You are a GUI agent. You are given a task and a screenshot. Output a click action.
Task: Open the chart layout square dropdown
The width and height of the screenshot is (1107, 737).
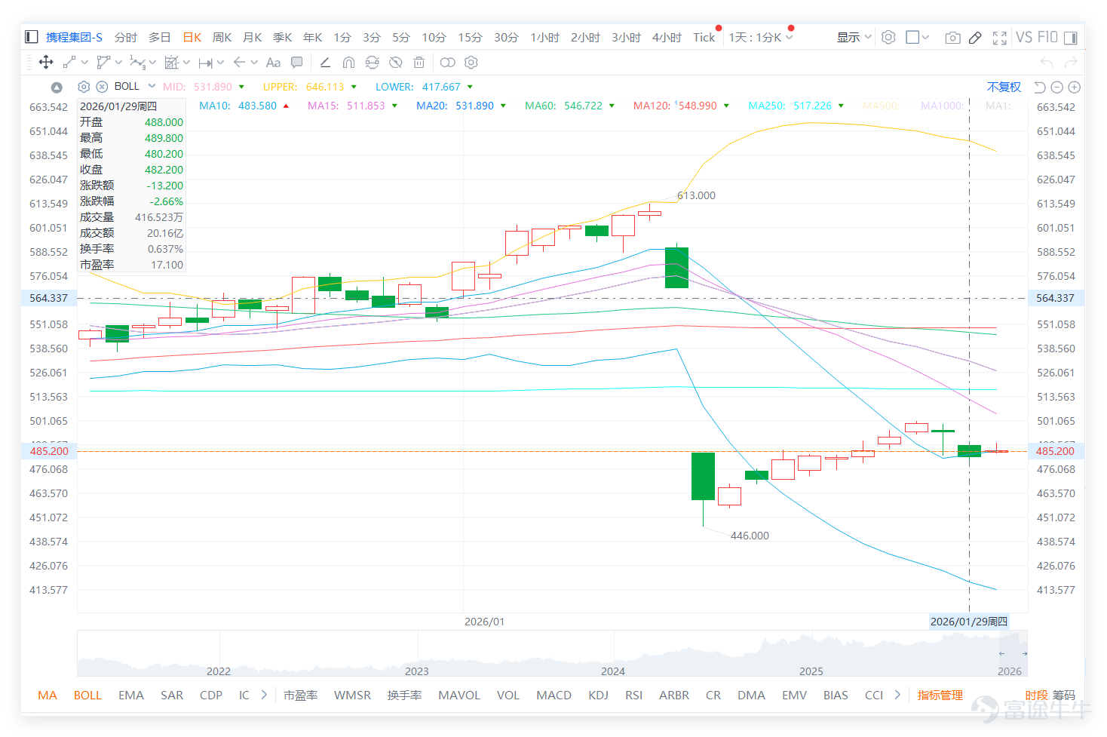coord(917,37)
